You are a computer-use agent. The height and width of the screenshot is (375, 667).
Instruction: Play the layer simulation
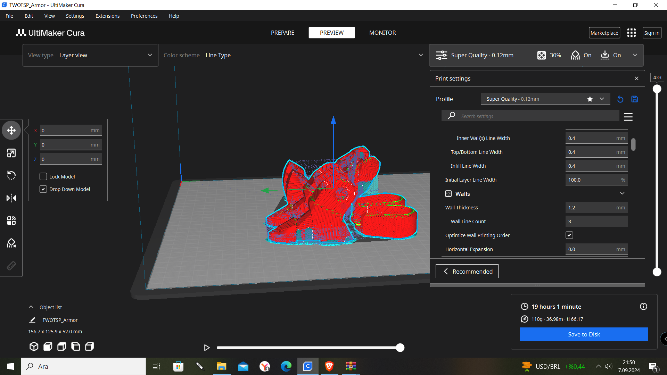point(207,348)
